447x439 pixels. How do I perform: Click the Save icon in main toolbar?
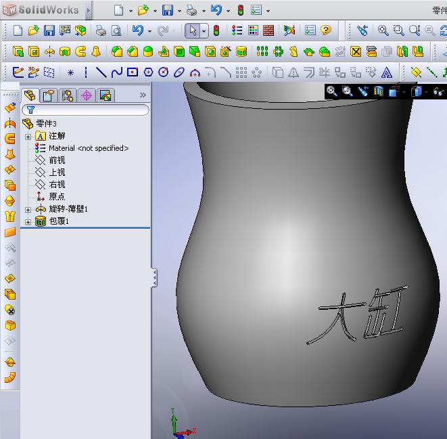click(x=49, y=30)
